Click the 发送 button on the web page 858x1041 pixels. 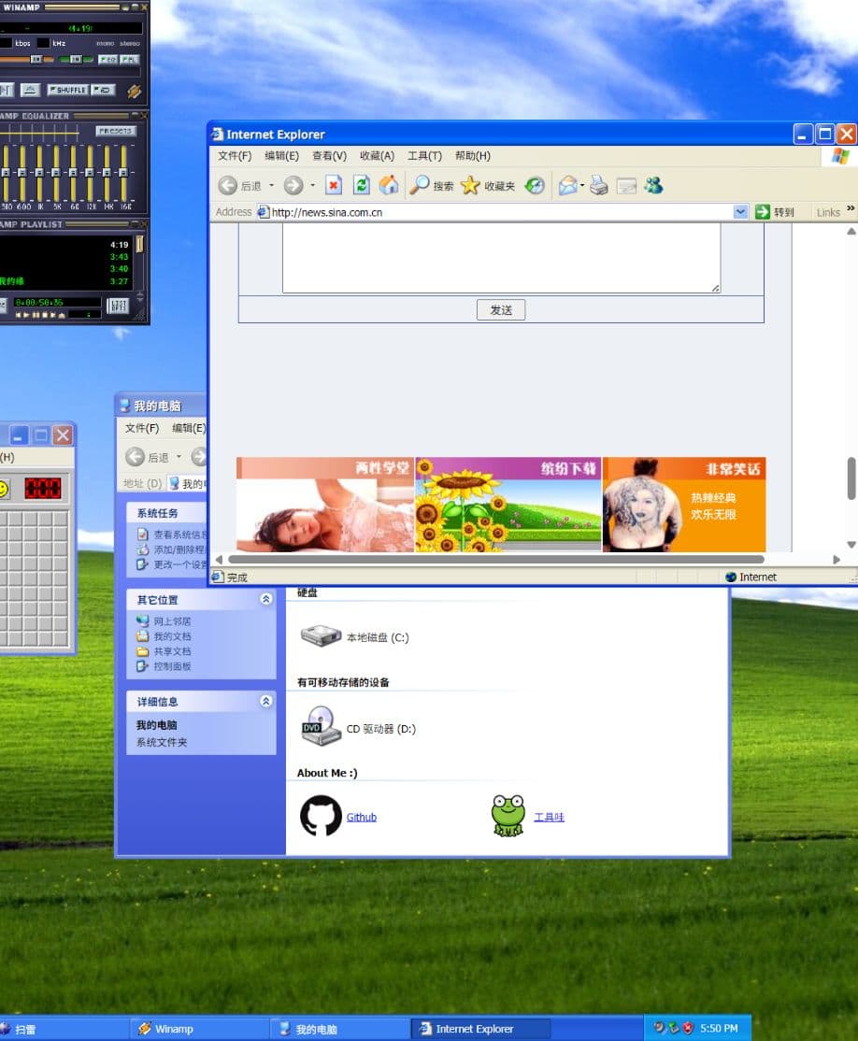coord(501,310)
